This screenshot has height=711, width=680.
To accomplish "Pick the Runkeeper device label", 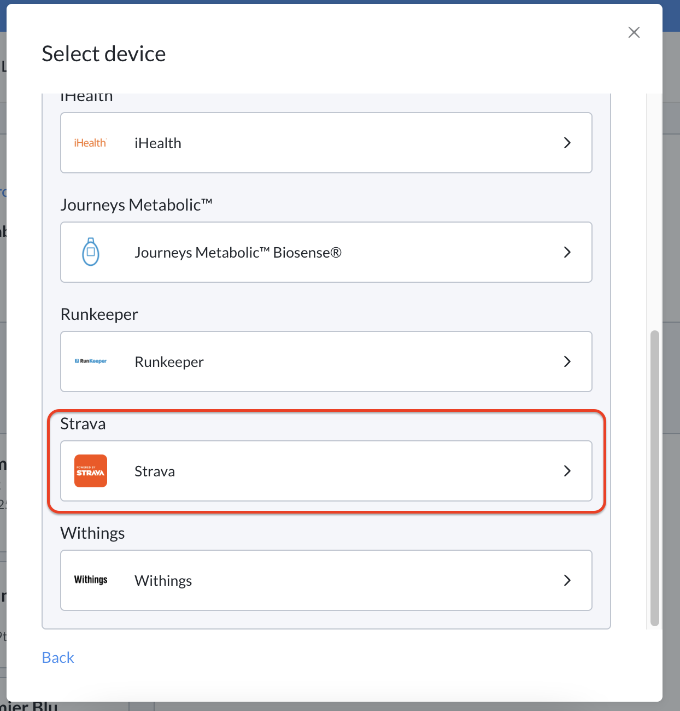I will [x=169, y=362].
